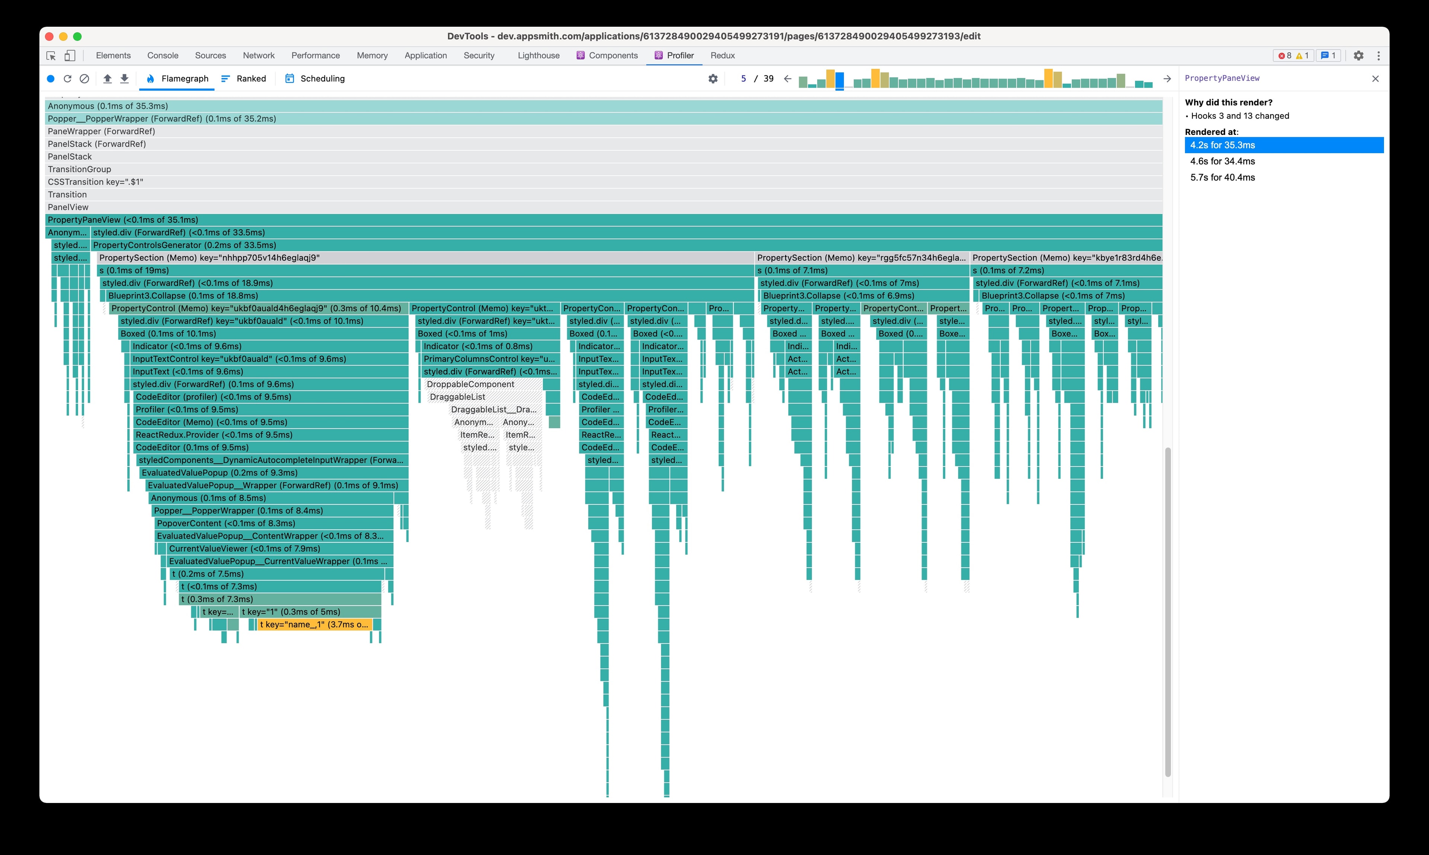Close the PropertyPaneView details sidebar

1375,78
